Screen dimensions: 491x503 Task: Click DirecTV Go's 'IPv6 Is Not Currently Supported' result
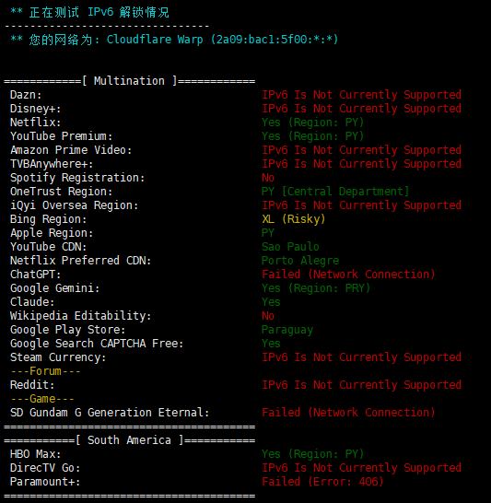361,468
